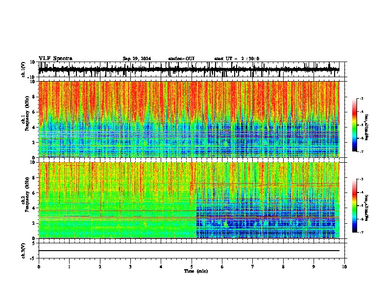Click the ch.1 frequency tick label '8'
This screenshot has height=299, width=388.
(x=34, y=97)
